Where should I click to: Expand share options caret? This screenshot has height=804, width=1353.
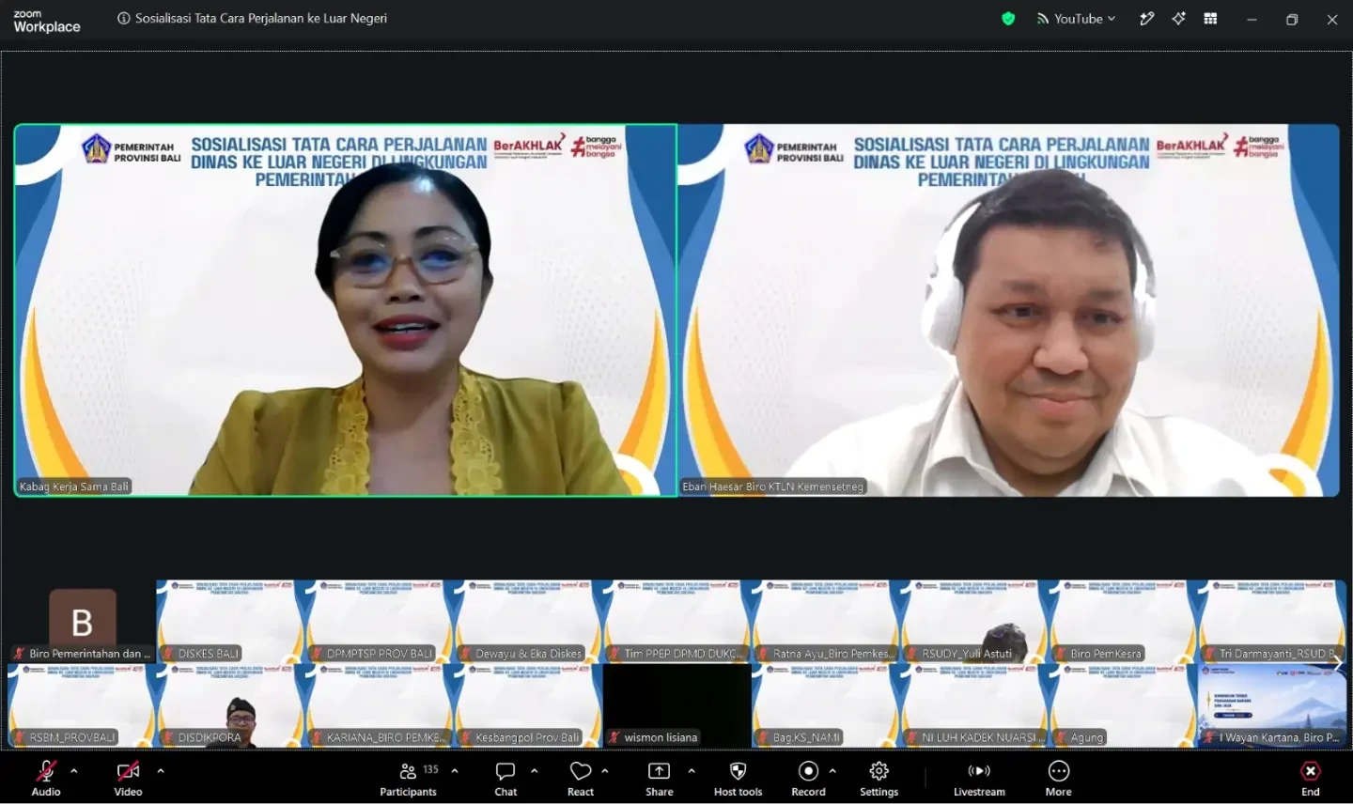692,770
